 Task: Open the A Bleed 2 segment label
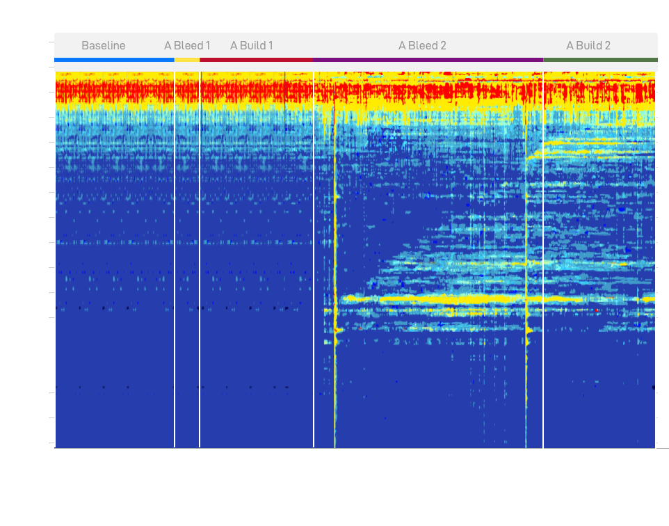coord(422,46)
